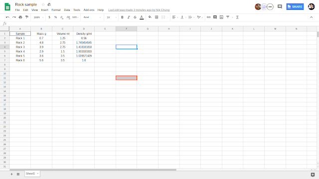Open the Arial font dropdown

[92, 17]
